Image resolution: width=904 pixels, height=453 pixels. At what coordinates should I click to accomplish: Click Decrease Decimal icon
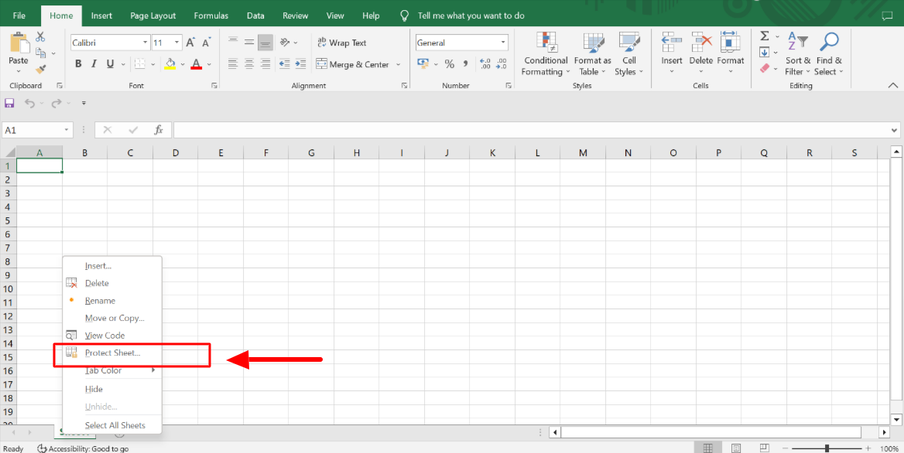501,64
